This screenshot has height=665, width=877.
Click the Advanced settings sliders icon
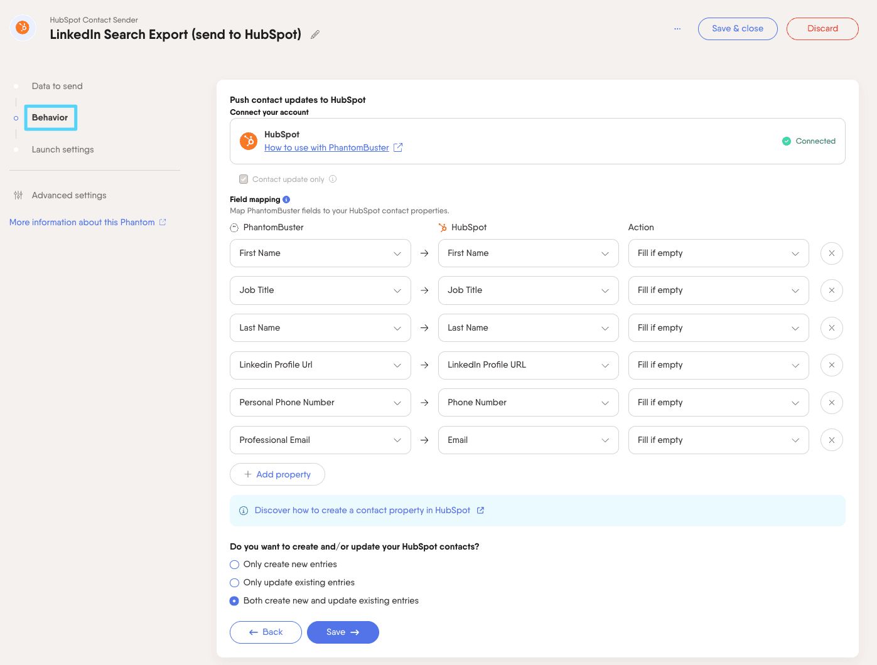(18, 195)
